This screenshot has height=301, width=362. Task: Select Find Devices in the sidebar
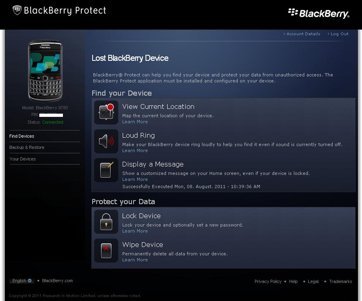coord(22,136)
